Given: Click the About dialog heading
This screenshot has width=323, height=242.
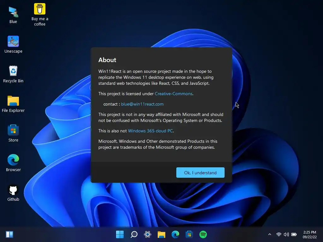Looking at the screenshot, I should (x=107, y=60).
